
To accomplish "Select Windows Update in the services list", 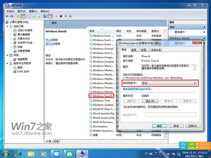I will pos(103,105).
